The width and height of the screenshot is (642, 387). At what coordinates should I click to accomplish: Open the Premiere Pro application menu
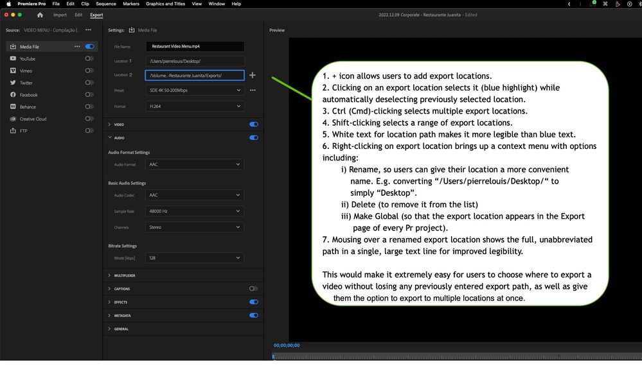coord(31,4)
